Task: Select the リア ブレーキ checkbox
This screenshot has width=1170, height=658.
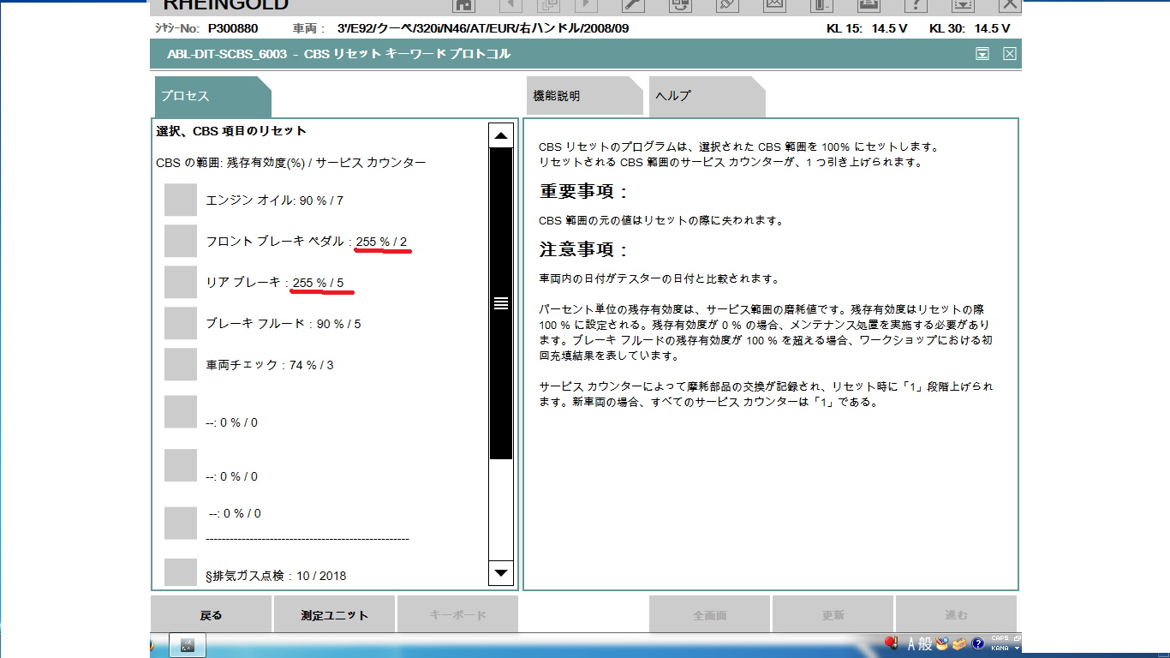Action: pyautogui.click(x=181, y=283)
